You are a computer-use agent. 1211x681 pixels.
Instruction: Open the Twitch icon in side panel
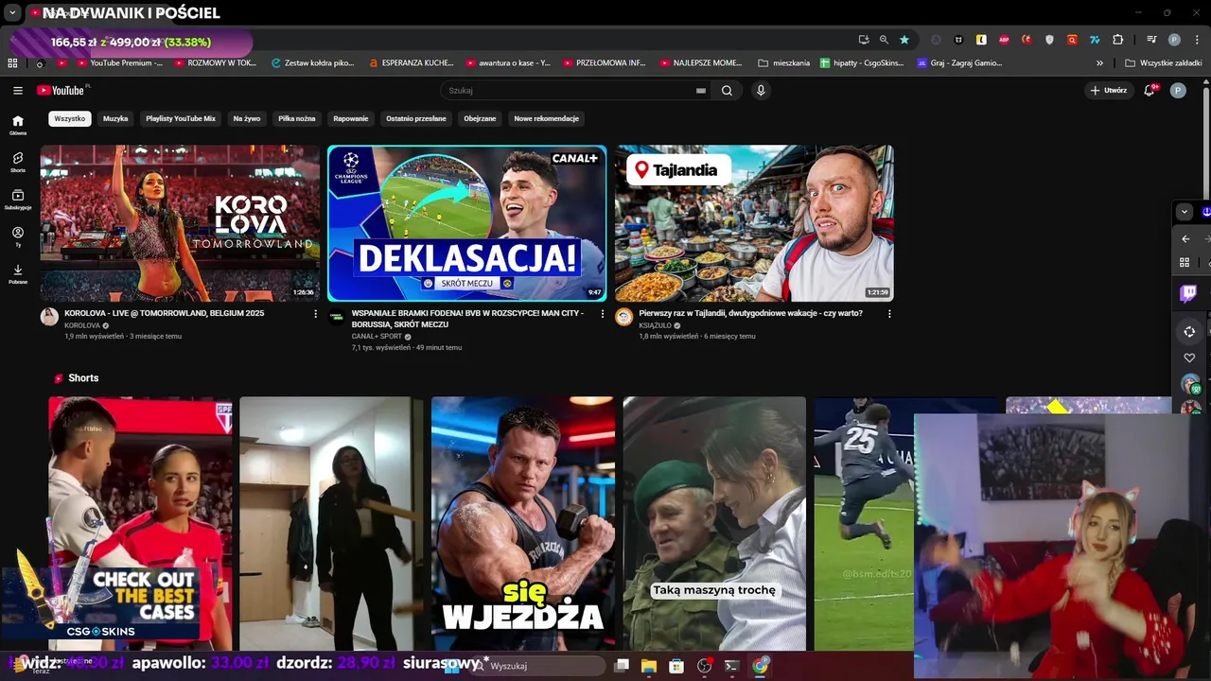[x=1189, y=293]
